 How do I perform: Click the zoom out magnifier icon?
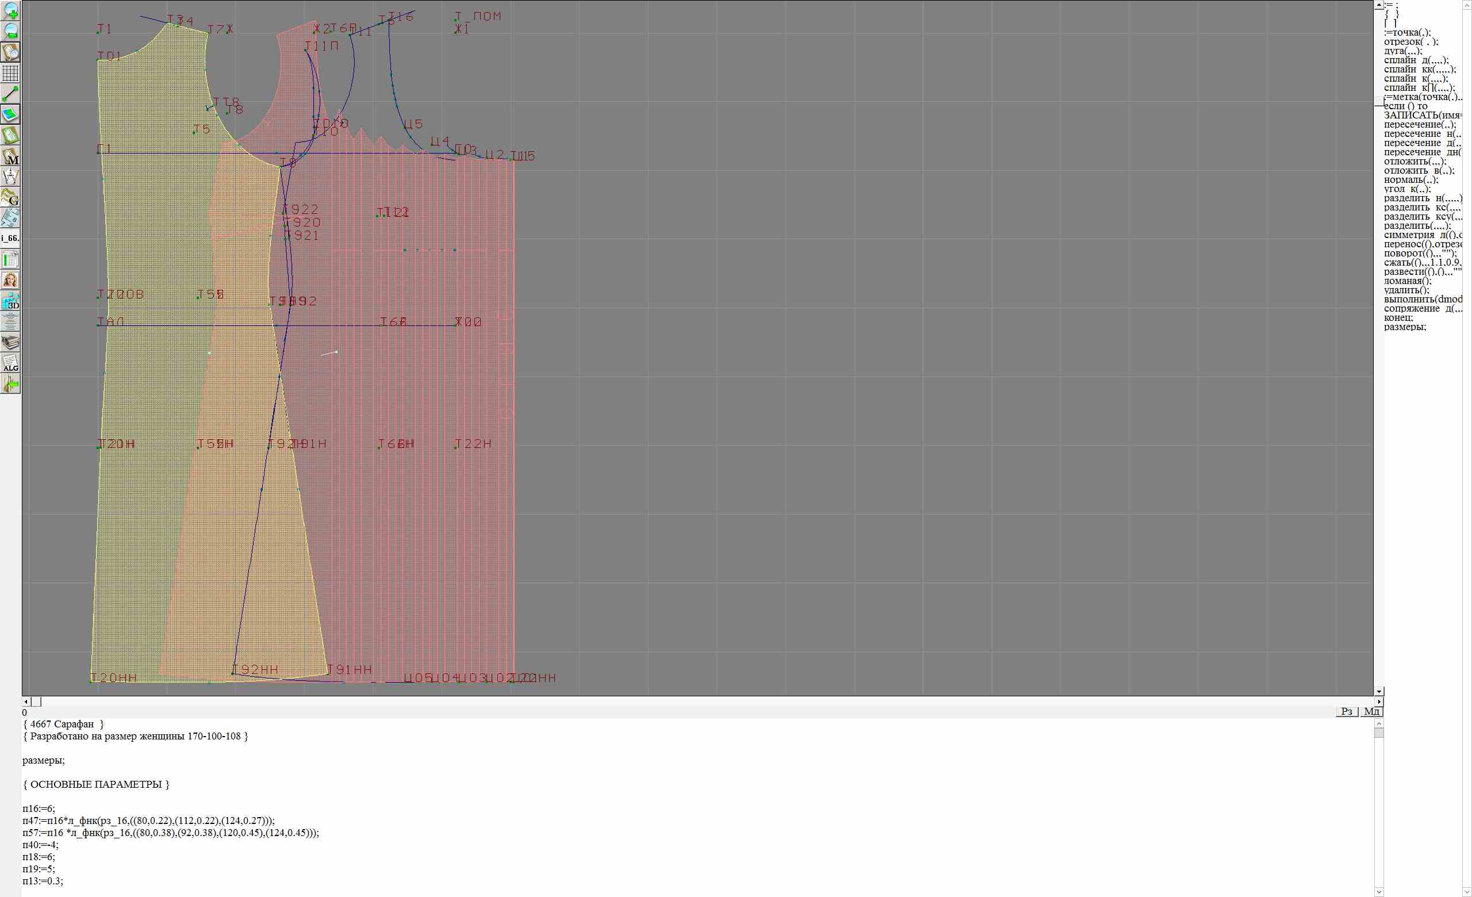(10, 31)
